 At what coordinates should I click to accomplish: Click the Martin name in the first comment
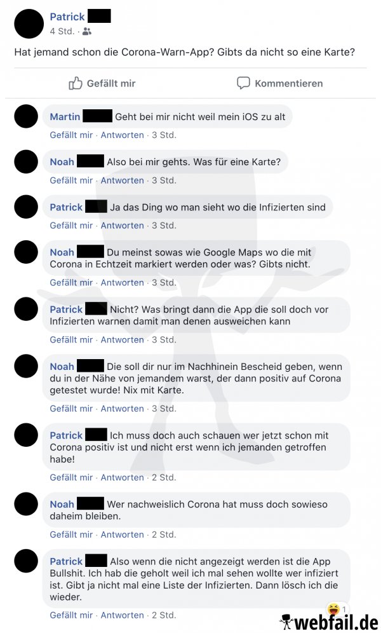point(65,117)
